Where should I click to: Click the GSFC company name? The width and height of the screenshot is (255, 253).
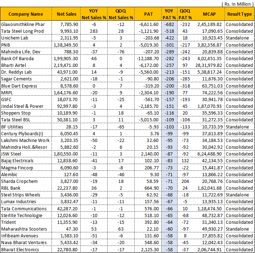pos(6,100)
